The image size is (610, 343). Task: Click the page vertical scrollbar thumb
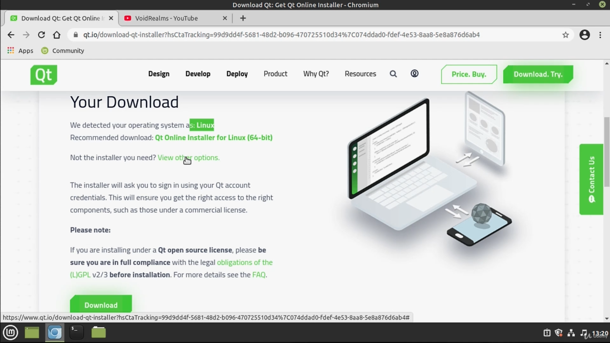[607, 151]
